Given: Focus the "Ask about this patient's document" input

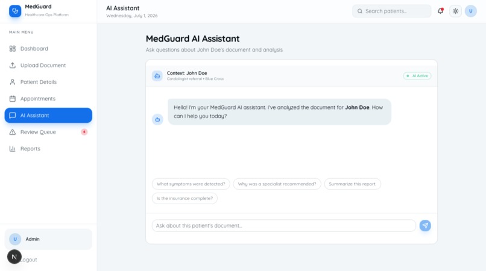Looking at the screenshot, I should tap(283, 225).
